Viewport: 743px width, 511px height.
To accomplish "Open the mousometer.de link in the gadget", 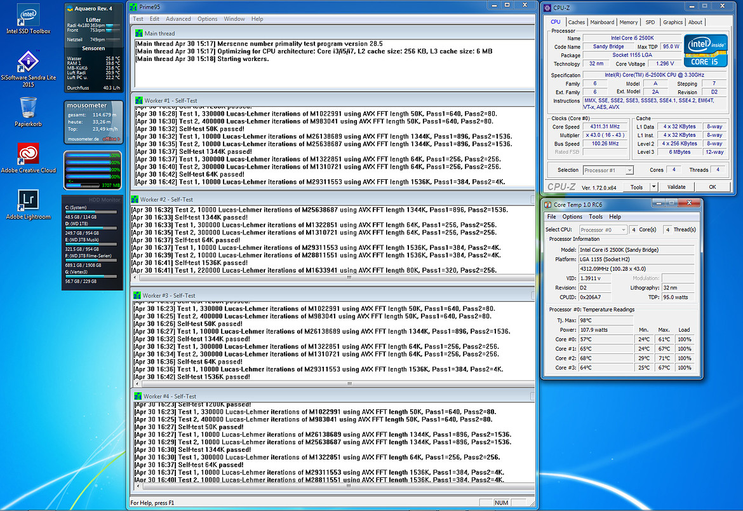I will click(83, 139).
